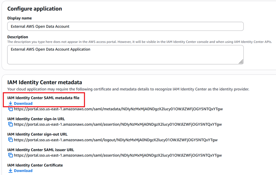This screenshot has height=175, width=276.
Task: Click download arrow icon for SAML metadata file
Action: [10, 104]
